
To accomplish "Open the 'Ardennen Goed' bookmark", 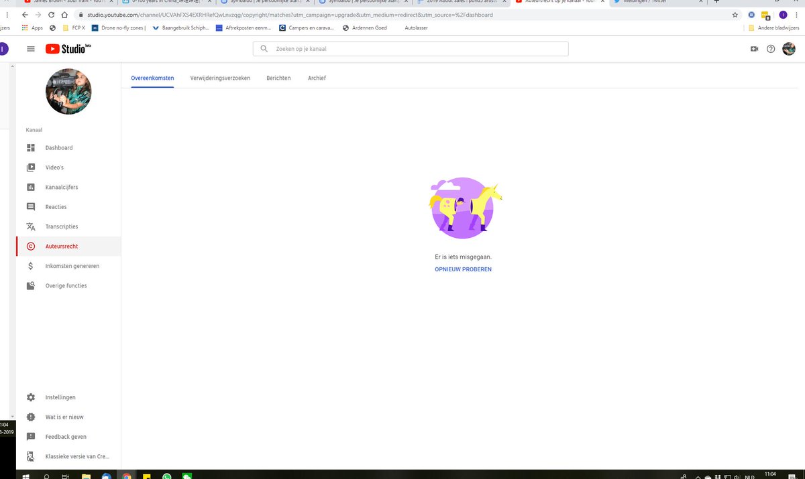I will [x=365, y=27].
